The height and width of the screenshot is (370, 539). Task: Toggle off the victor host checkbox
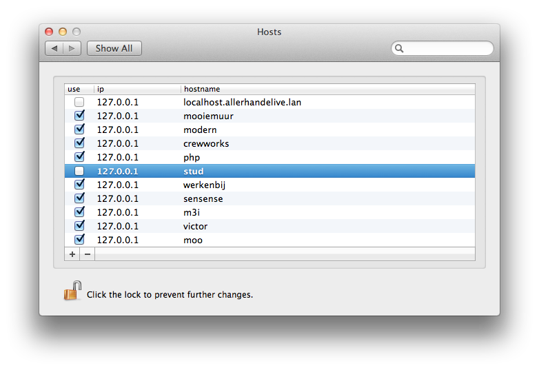click(79, 226)
